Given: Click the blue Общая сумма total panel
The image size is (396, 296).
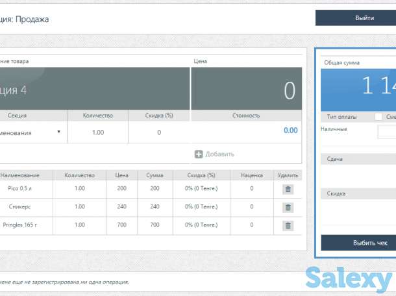Looking at the screenshot, I should (358, 86).
